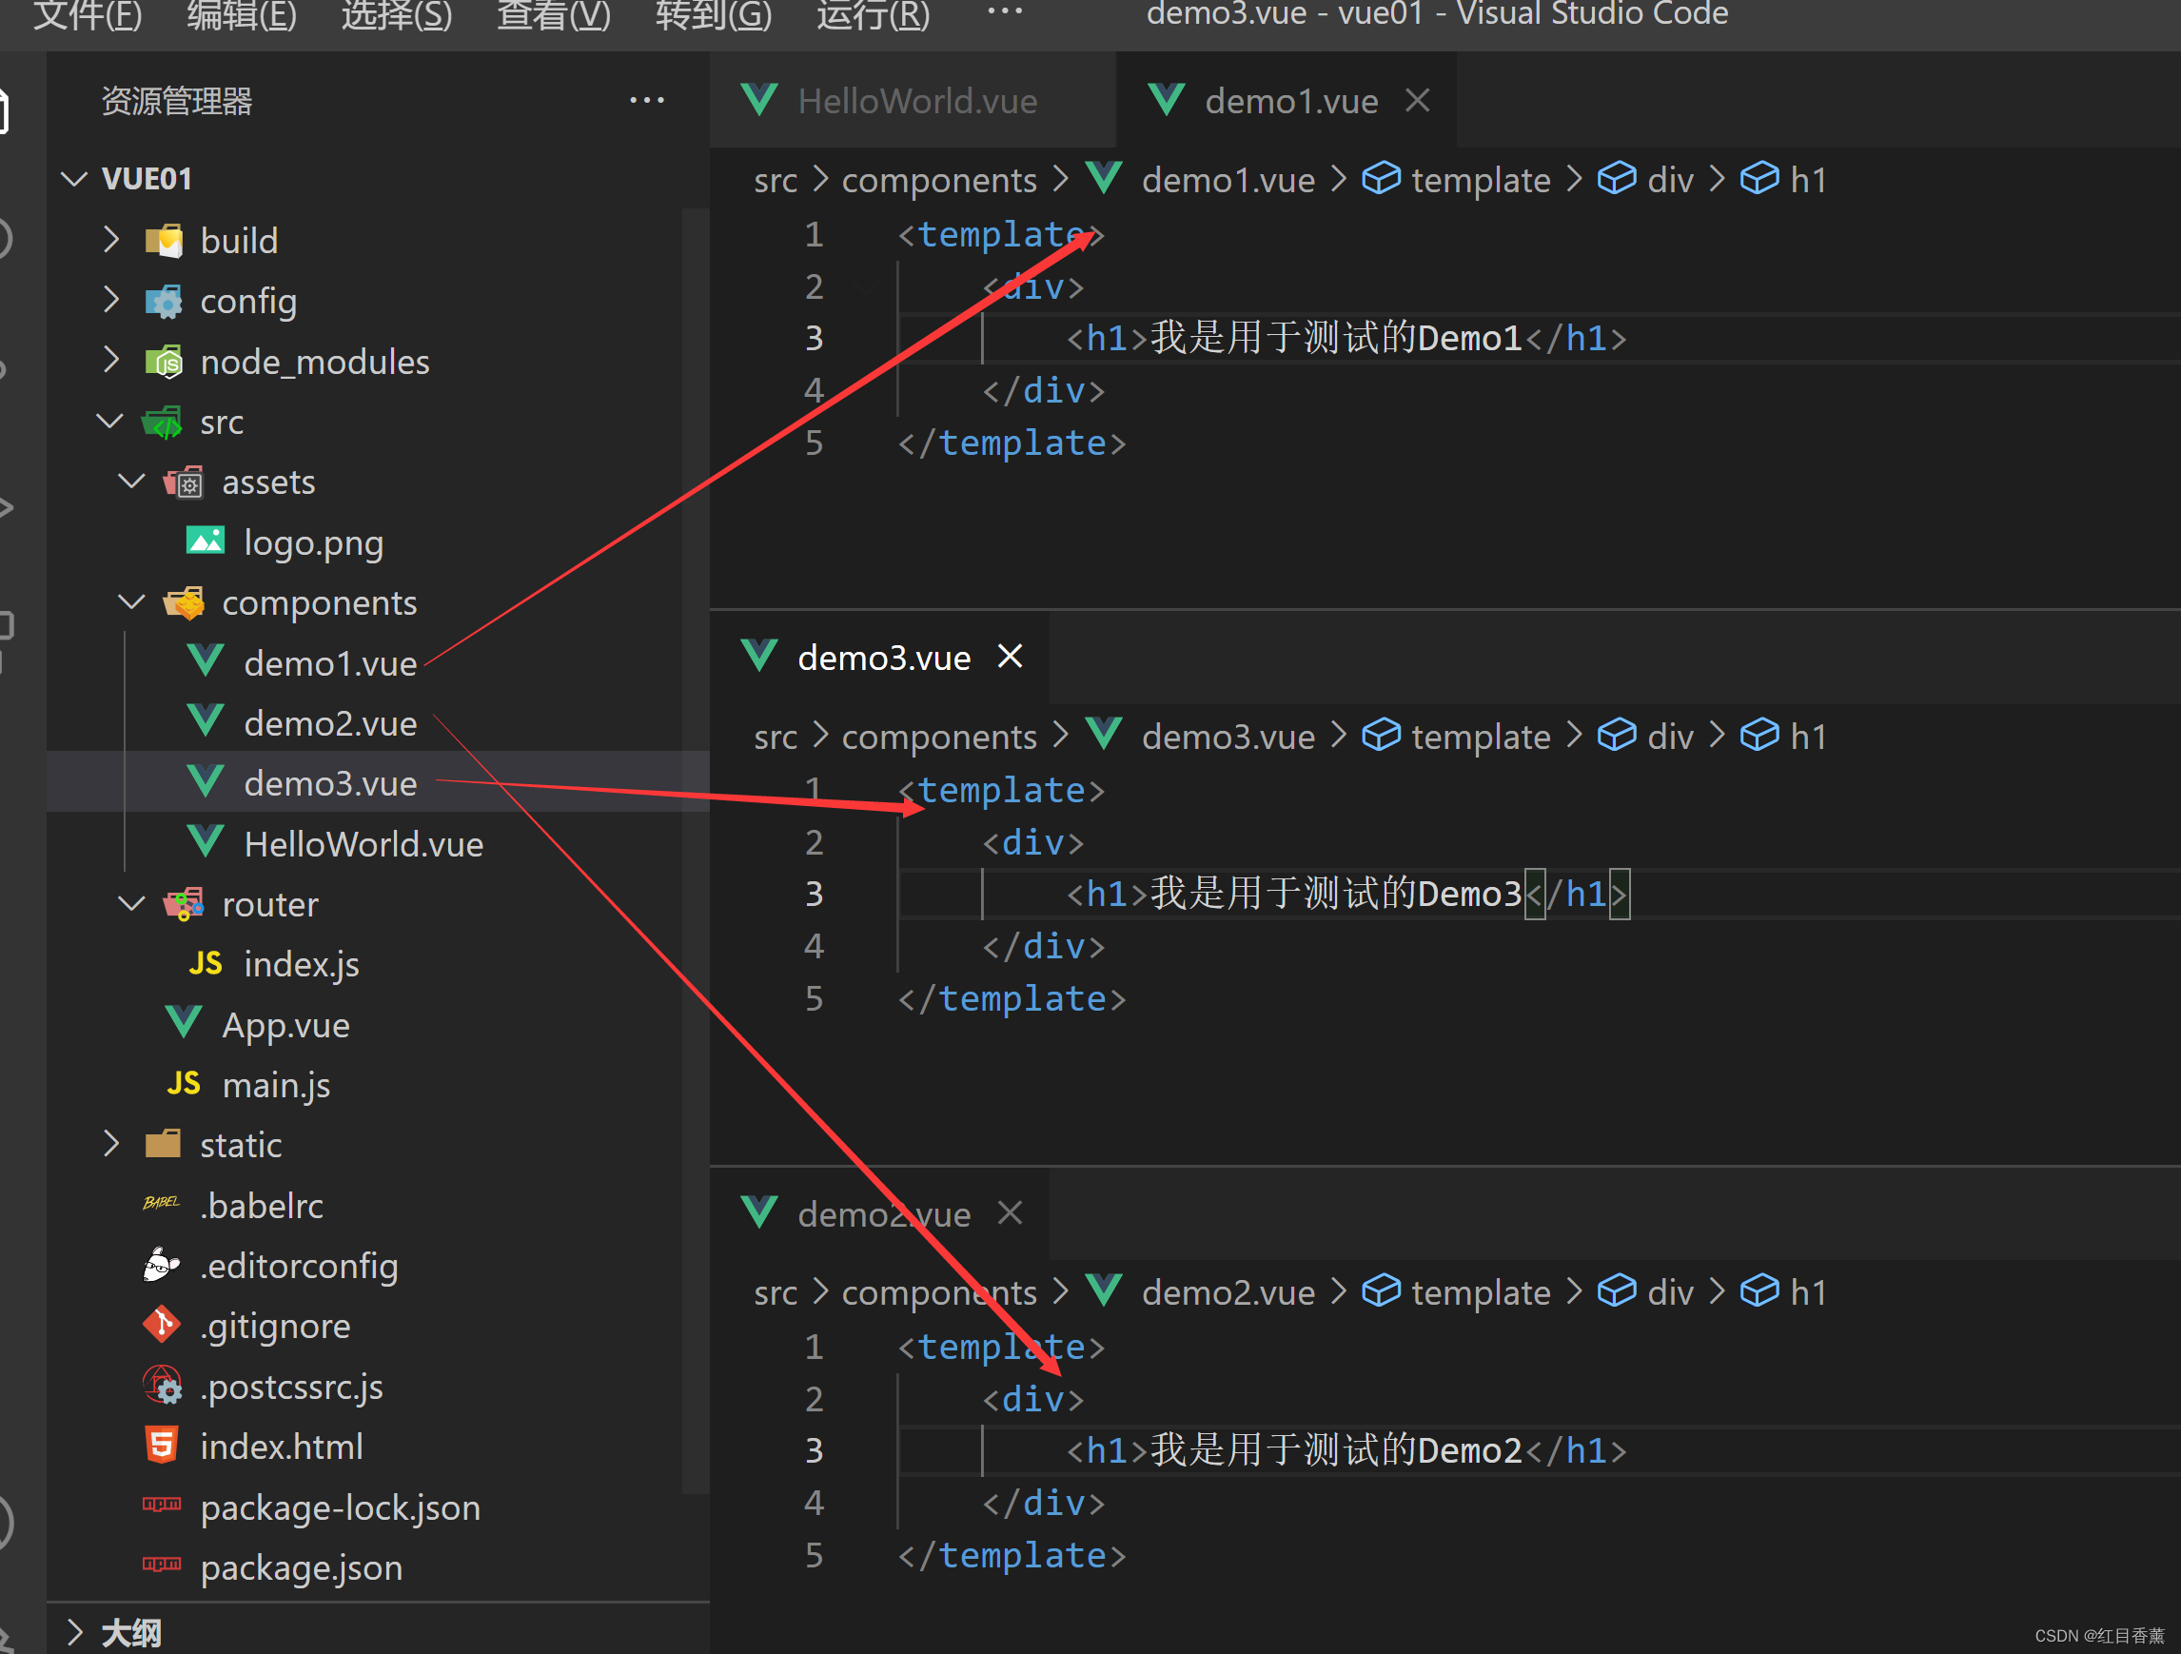2181x1654 pixels.
Task: Open demo2.vue in the file tree
Action: (x=330, y=723)
